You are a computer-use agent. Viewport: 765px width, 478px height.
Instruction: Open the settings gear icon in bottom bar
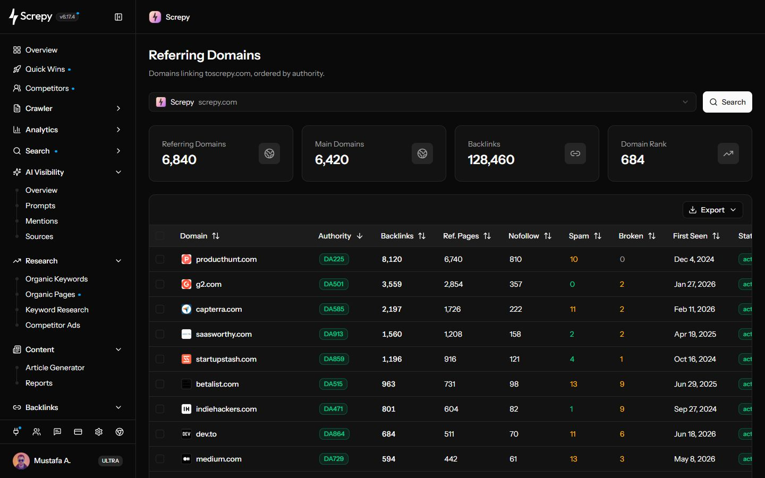pyautogui.click(x=99, y=432)
